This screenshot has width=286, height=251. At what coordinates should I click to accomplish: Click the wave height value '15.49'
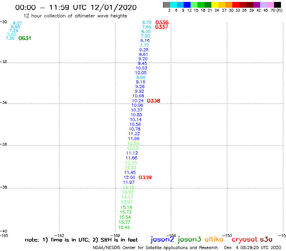[x=124, y=227]
